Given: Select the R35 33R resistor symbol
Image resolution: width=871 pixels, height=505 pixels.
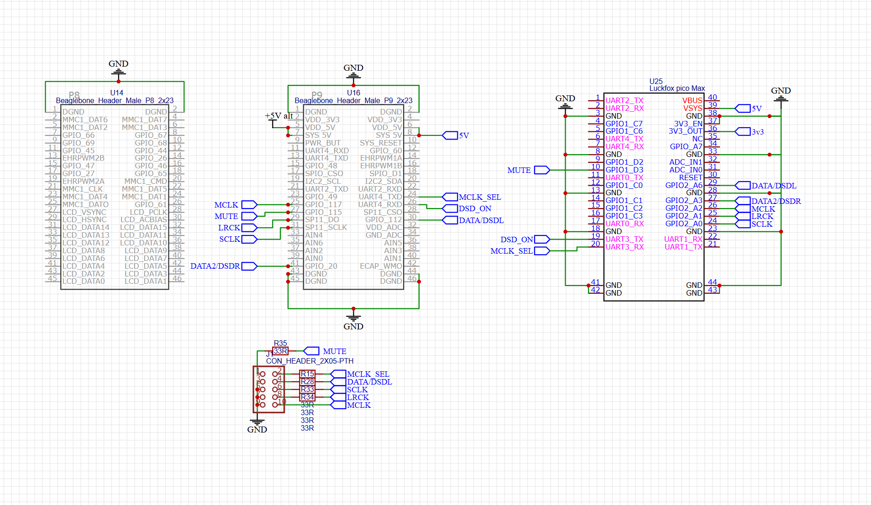Looking at the screenshot, I should pos(280,351).
